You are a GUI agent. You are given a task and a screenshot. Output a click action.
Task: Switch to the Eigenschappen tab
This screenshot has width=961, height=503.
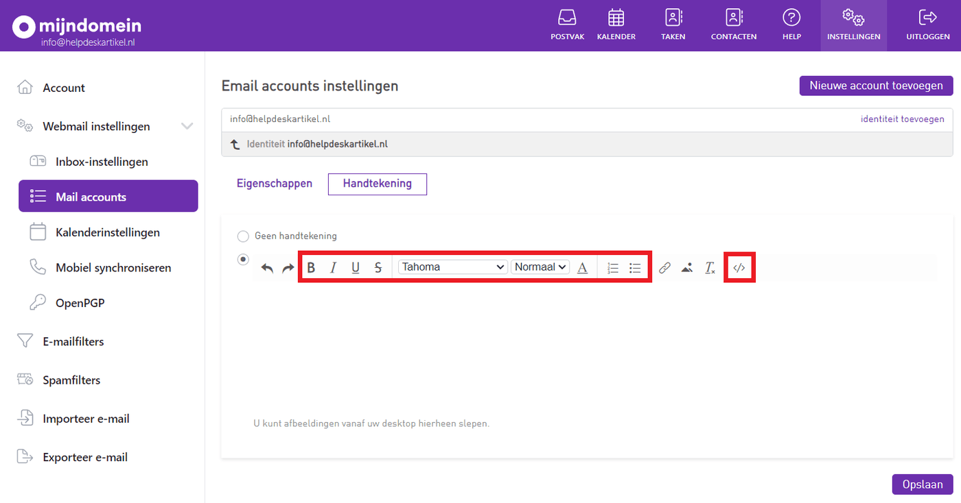(x=275, y=184)
